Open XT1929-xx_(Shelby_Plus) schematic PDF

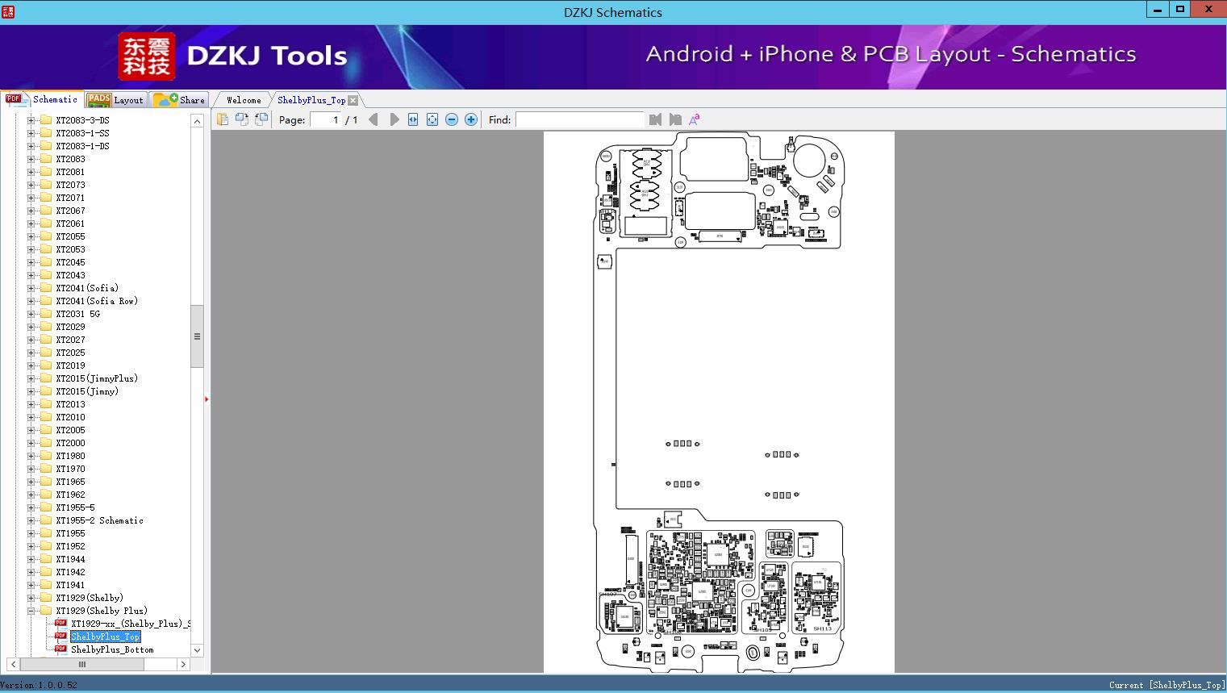pos(131,624)
